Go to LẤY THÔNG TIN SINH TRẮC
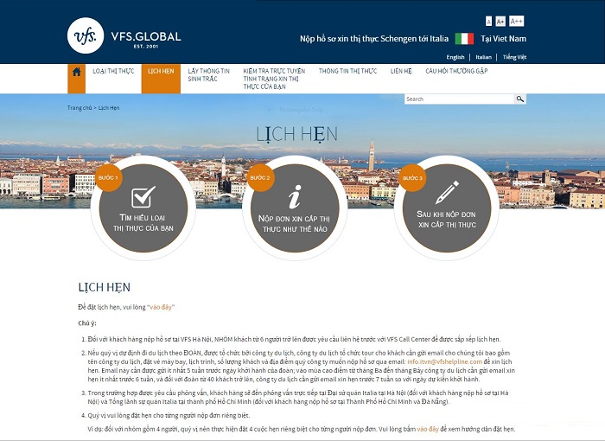The height and width of the screenshot is (441, 605). pos(208,75)
